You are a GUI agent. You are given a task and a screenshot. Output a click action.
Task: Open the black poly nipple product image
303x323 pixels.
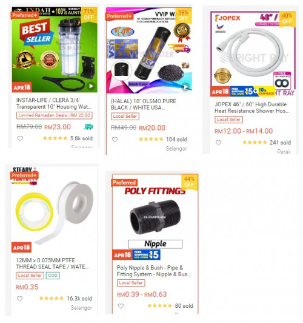tap(155, 217)
